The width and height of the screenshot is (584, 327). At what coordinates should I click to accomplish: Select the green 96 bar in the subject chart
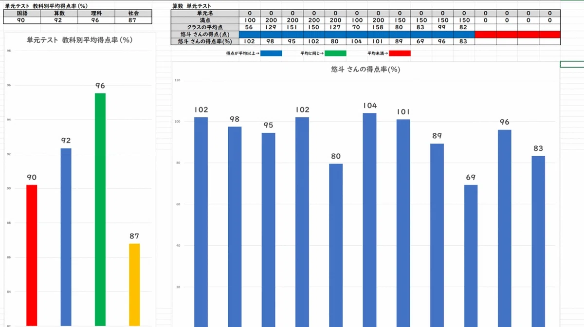point(100,209)
